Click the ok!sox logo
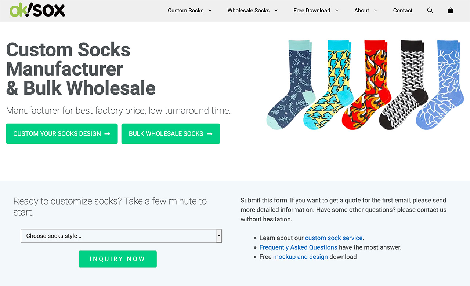The image size is (470, 286). point(37,10)
